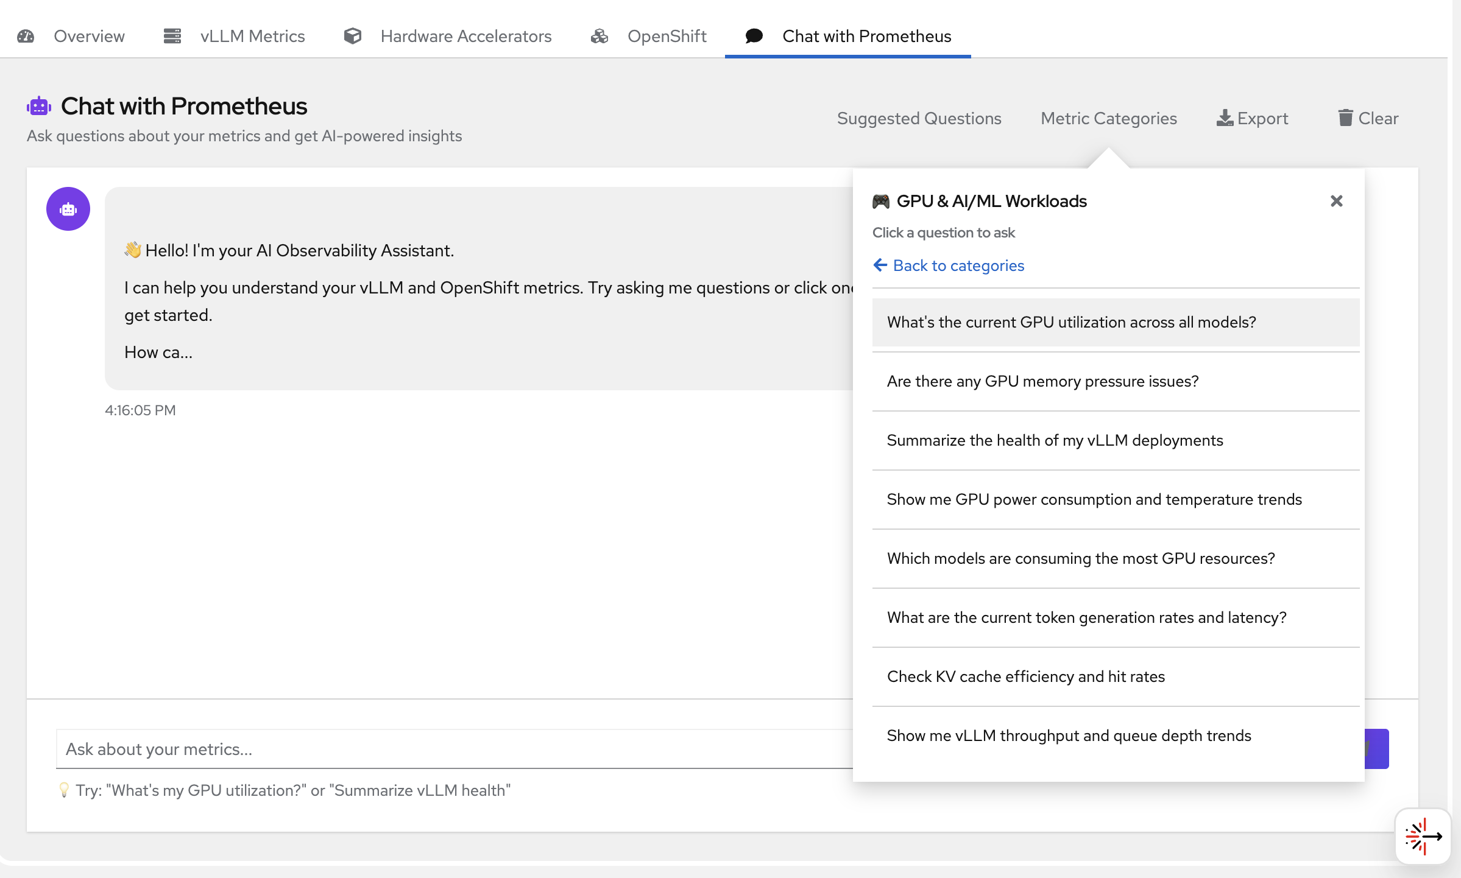
Task: Click the Export download icon
Action: pyautogui.click(x=1225, y=118)
